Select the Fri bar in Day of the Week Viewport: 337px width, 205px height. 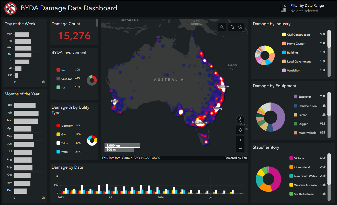pyautogui.click(x=21, y=61)
